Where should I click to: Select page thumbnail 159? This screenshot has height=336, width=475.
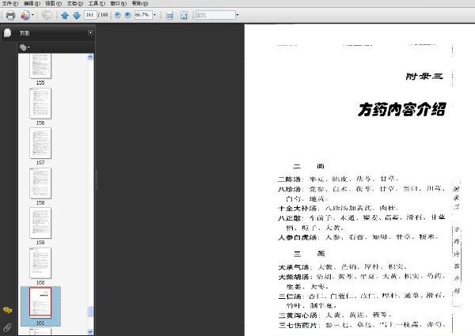(x=40, y=223)
